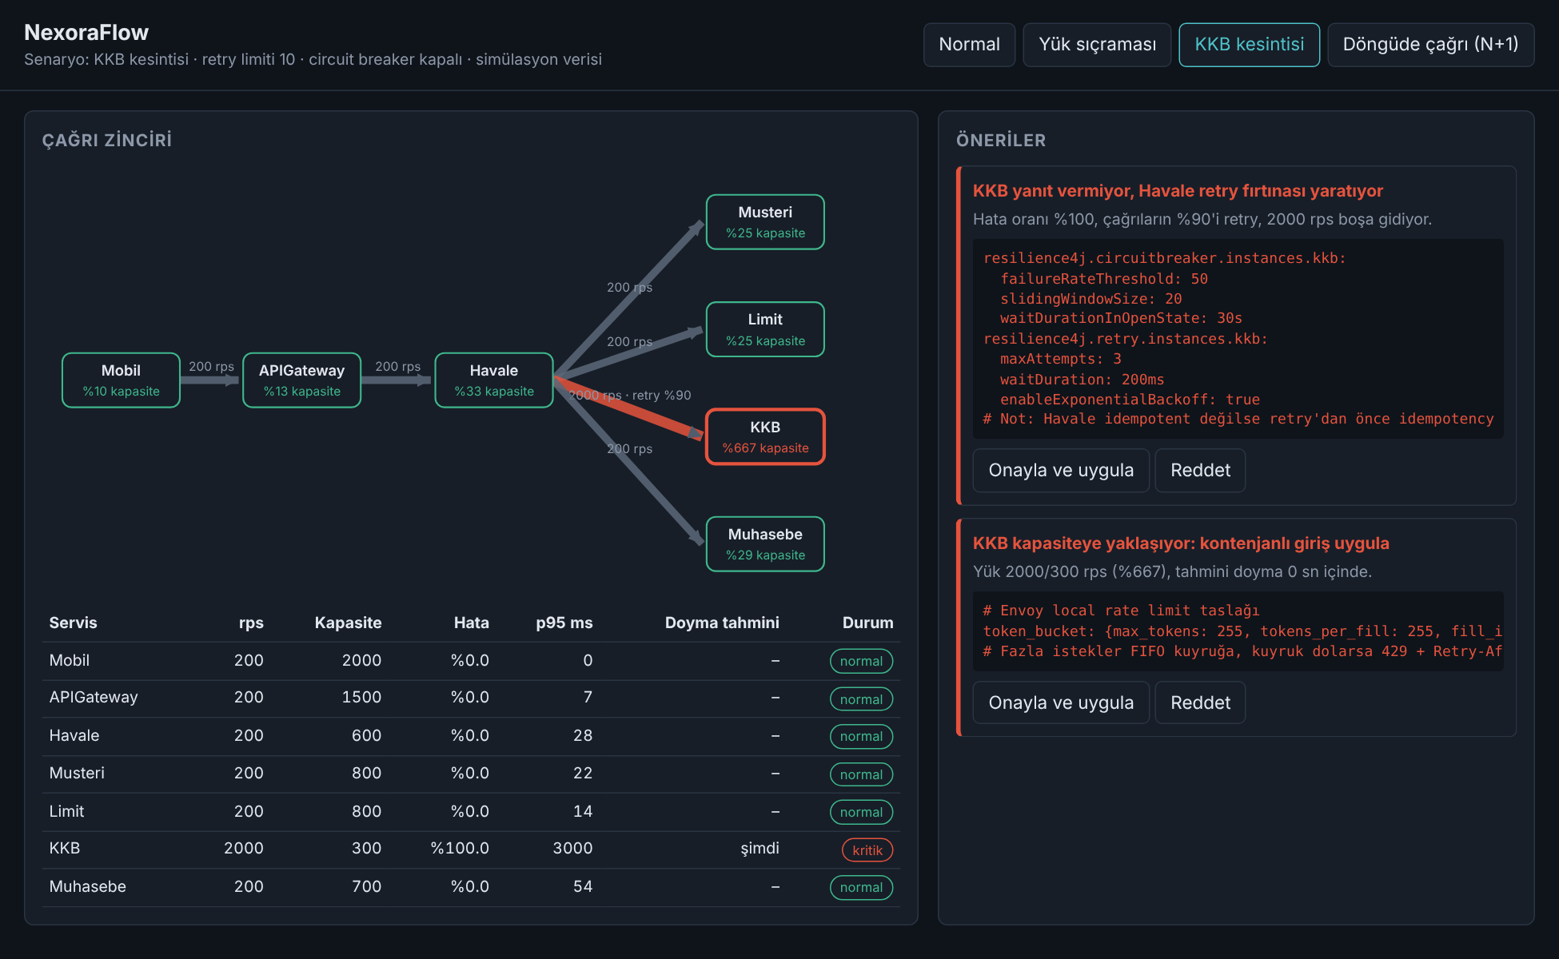Click the resilience4j circuitbreaker code block
Screen dimensions: 1559x959
click(x=1238, y=339)
